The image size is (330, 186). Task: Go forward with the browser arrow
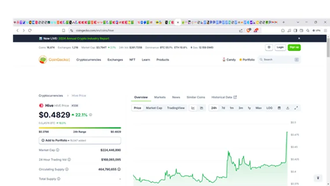click(x=24, y=30)
